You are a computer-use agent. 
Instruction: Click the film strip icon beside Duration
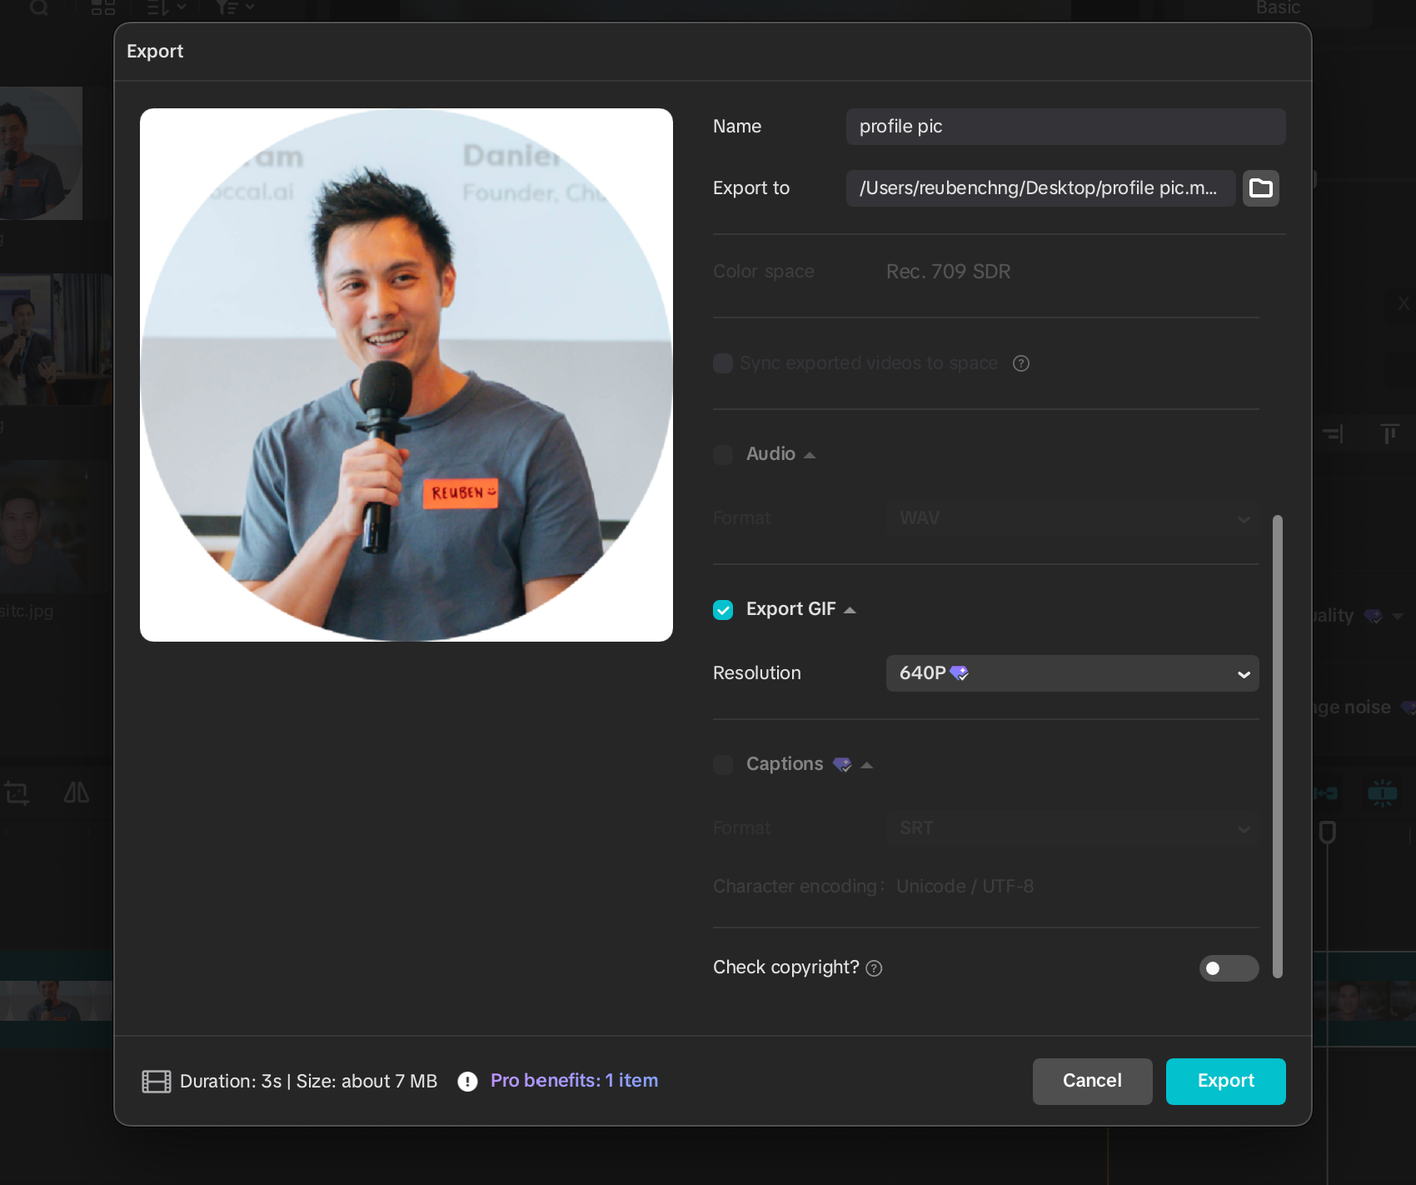pos(156,1082)
